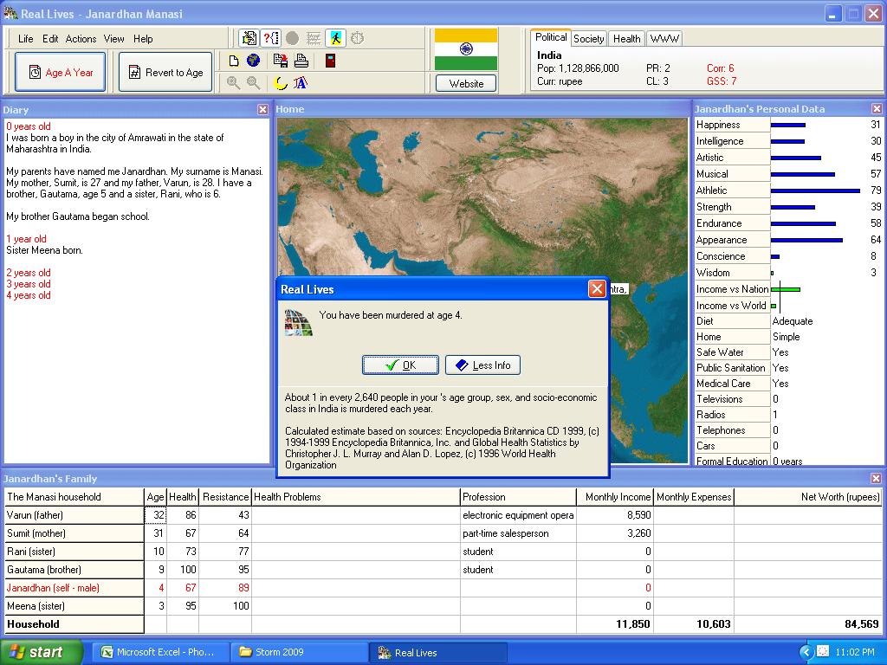Switch to the Health tab

point(626,38)
